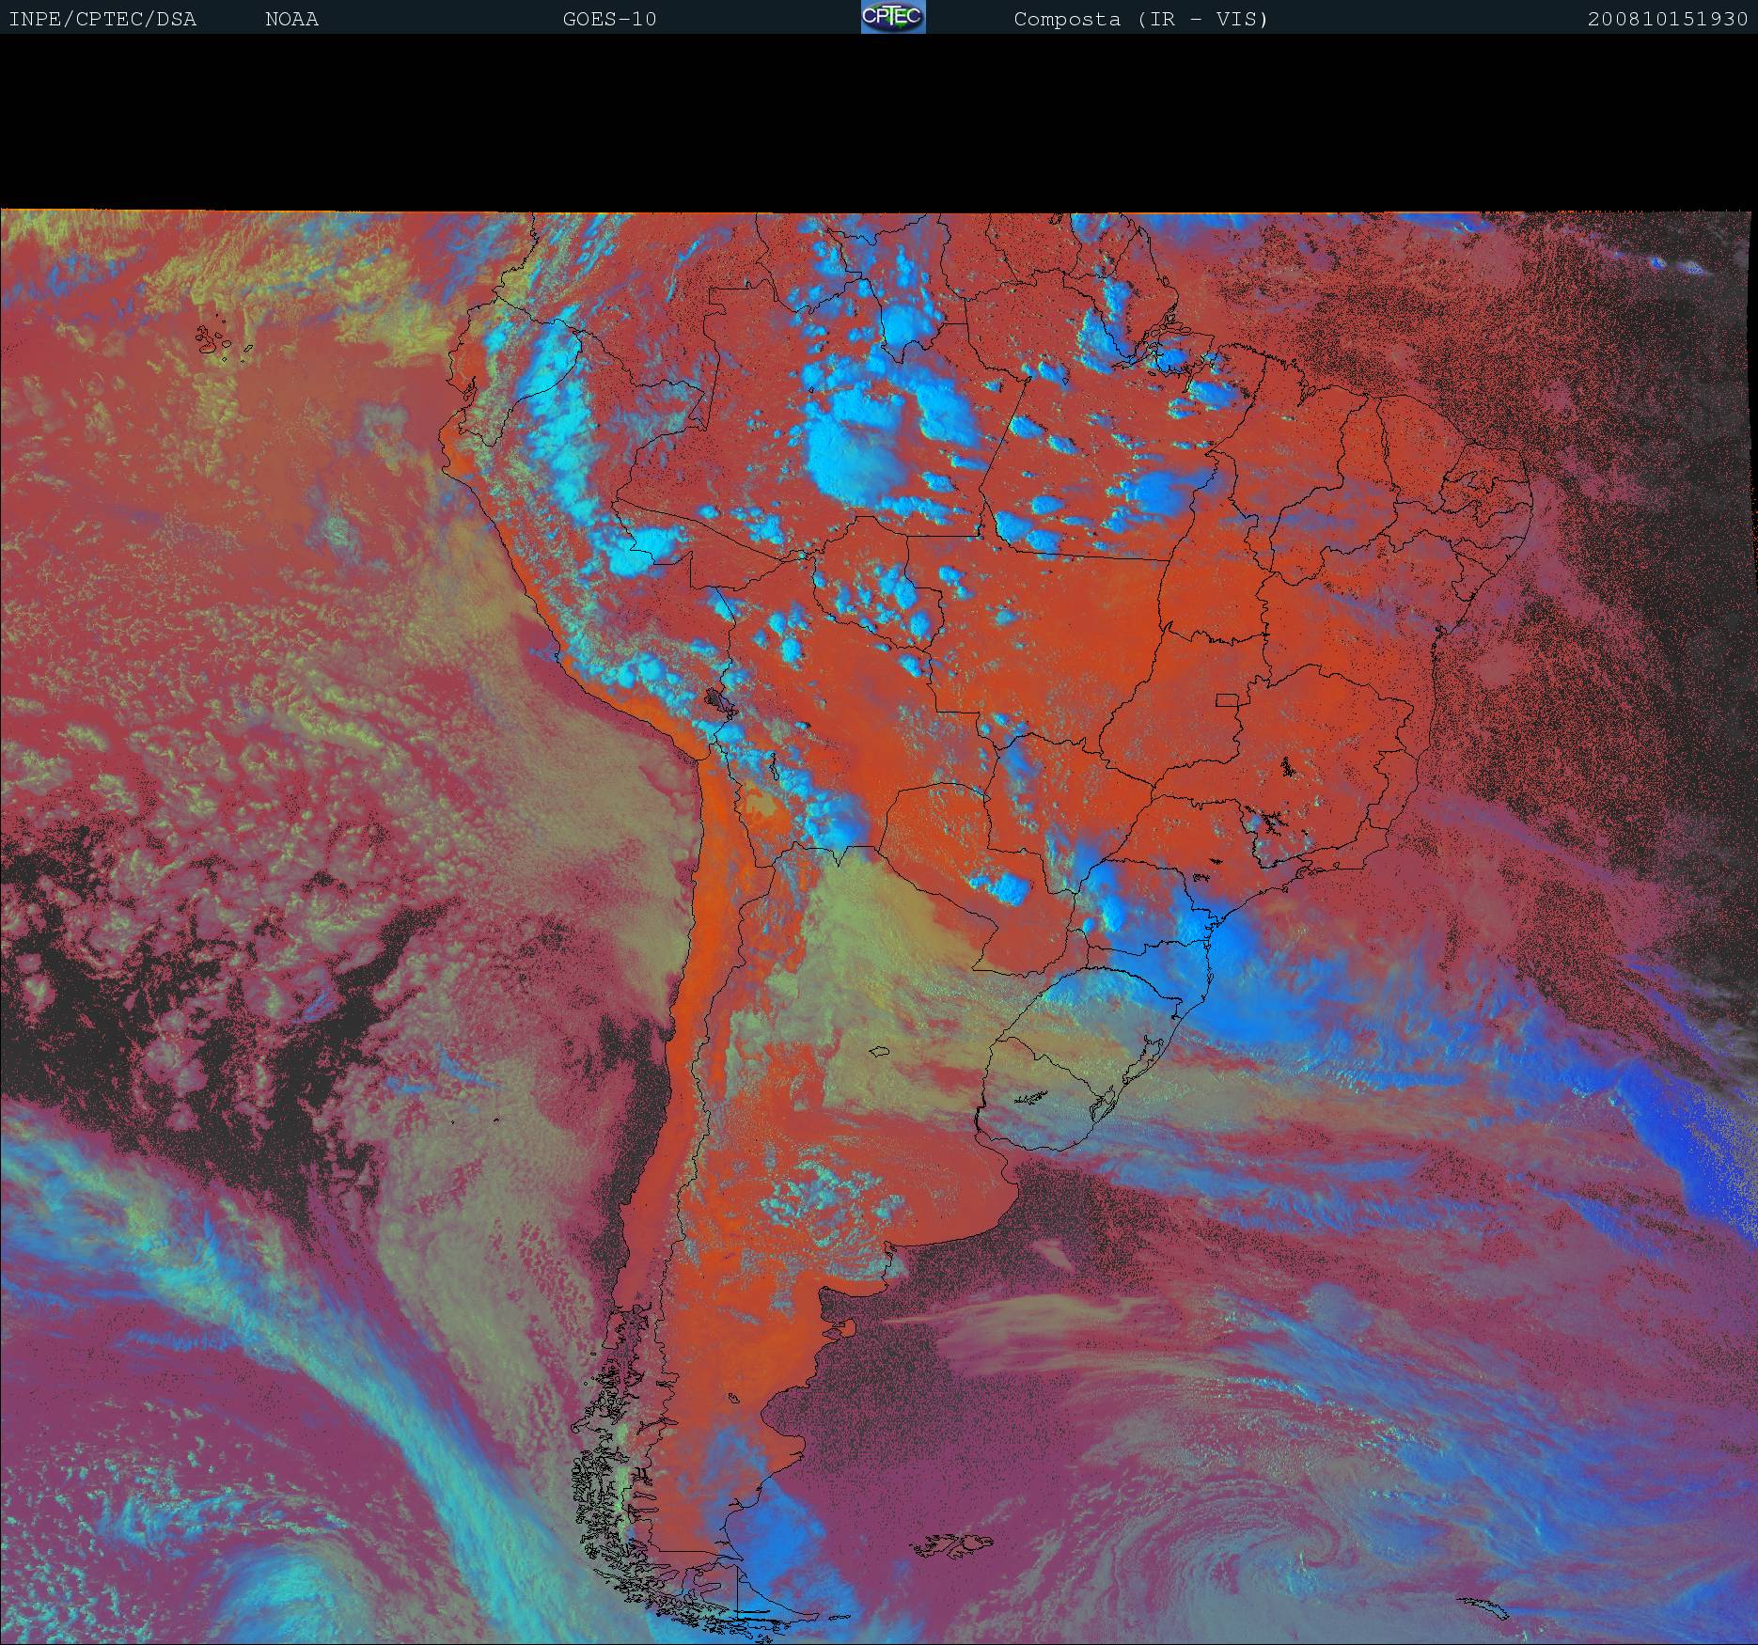Click the NOAA label in header

[291, 20]
